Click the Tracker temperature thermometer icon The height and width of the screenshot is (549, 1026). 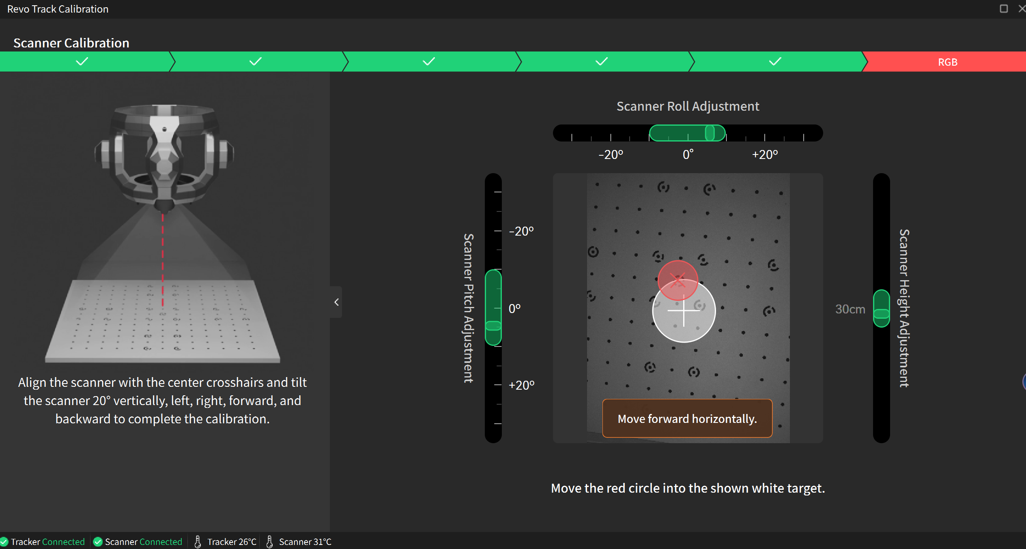[198, 542]
